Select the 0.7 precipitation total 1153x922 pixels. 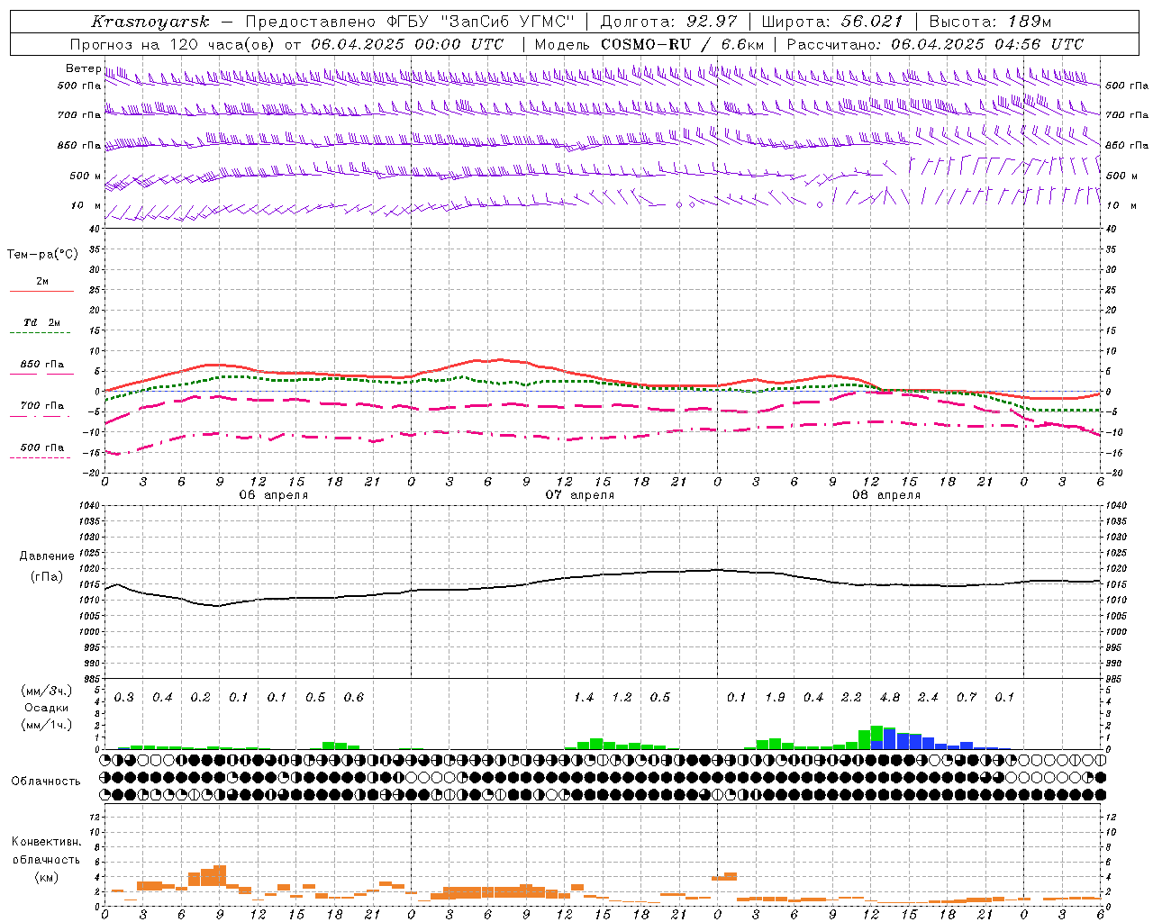pyautogui.click(x=967, y=698)
